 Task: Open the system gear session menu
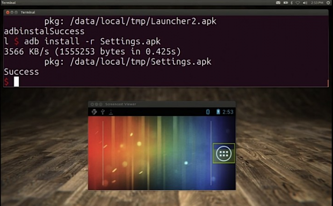[328, 3]
